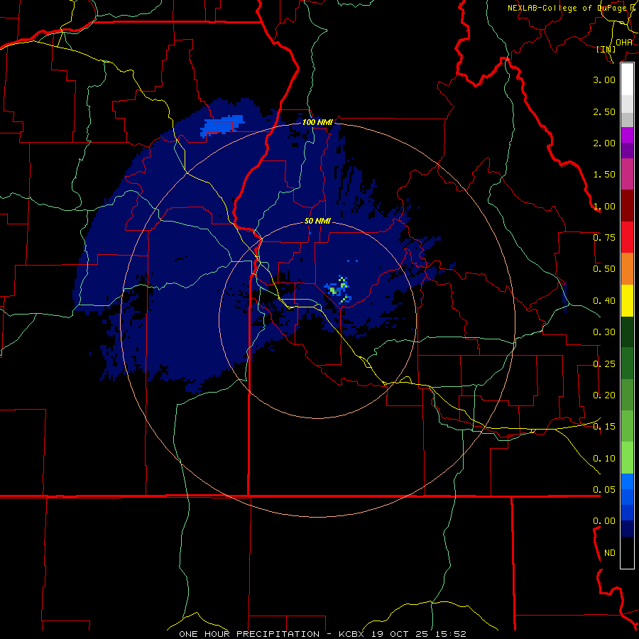This screenshot has width=639, height=639.
Task: Click the "50 NMI" range ring label
Action: click(x=317, y=222)
